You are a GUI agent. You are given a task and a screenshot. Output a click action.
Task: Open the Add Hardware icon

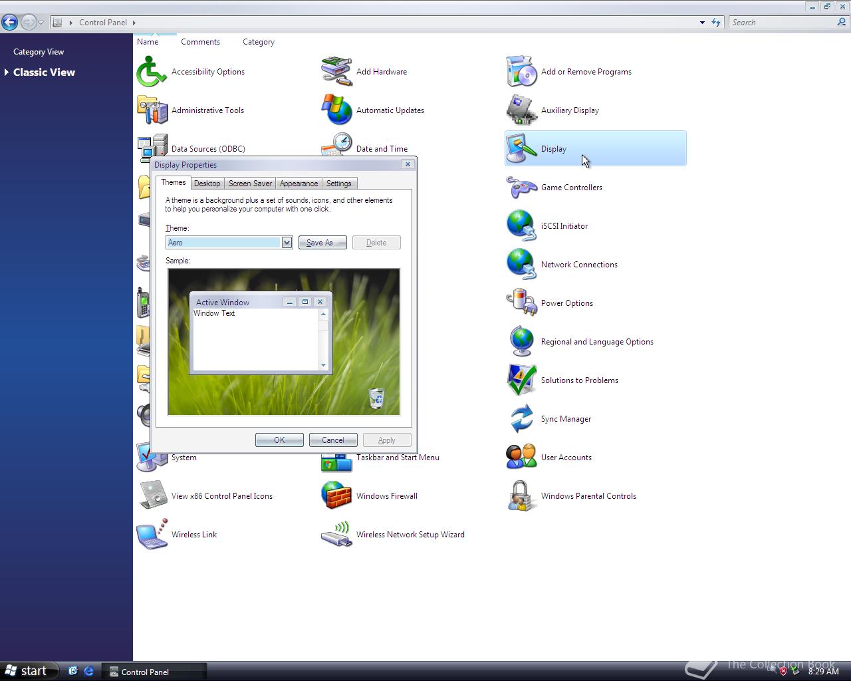click(x=336, y=72)
